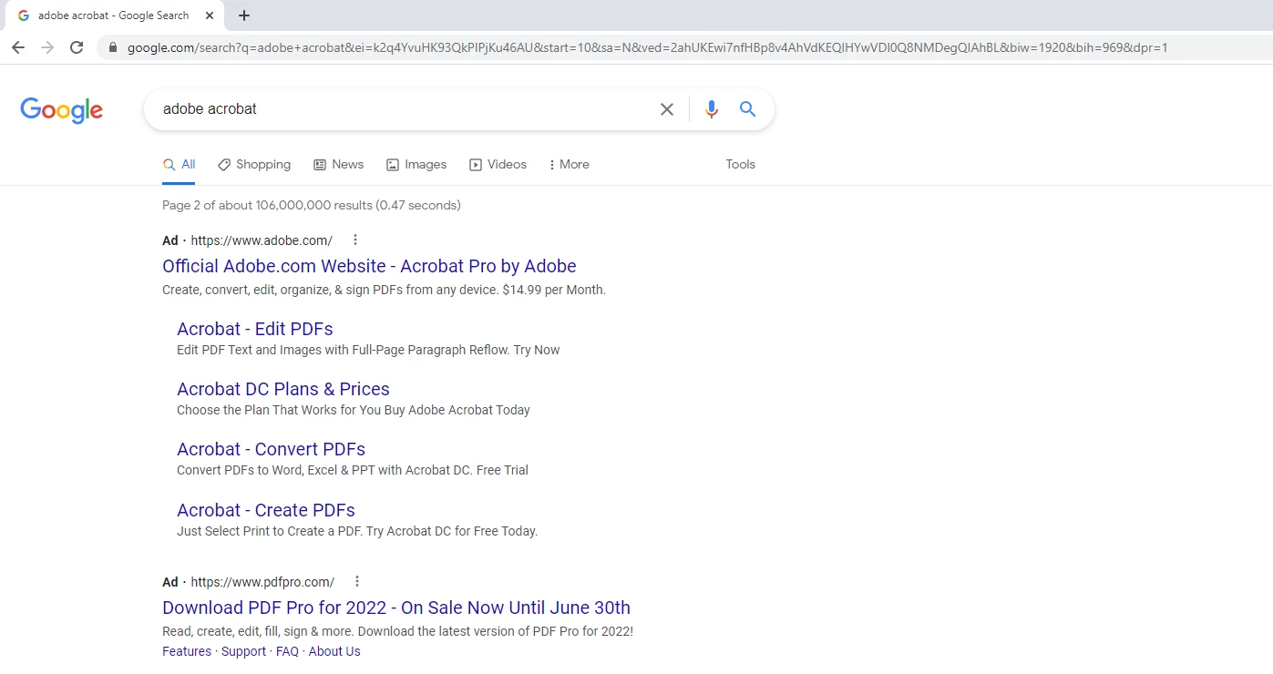Click the About Us sitelink
This screenshot has width=1273, height=674.
334,651
